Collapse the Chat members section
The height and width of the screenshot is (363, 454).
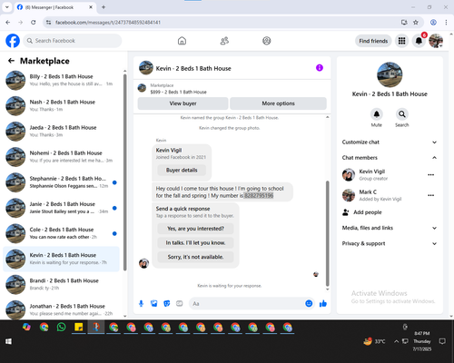(x=390, y=158)
